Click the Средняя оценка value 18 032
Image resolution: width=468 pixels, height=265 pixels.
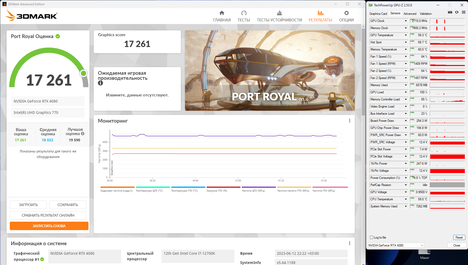[x=48, y=140]
